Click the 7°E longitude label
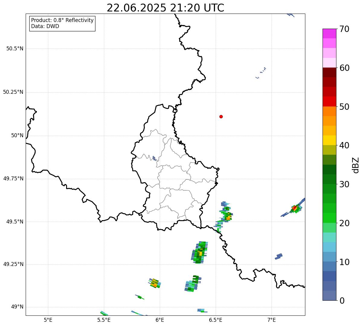The width and height of the screenshot is (363, 326). pos(271,320)
